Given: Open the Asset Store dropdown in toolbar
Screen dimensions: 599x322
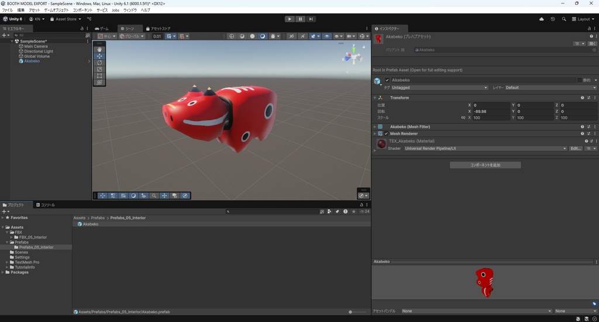Looking at the screenshot, I should point(66,19).
